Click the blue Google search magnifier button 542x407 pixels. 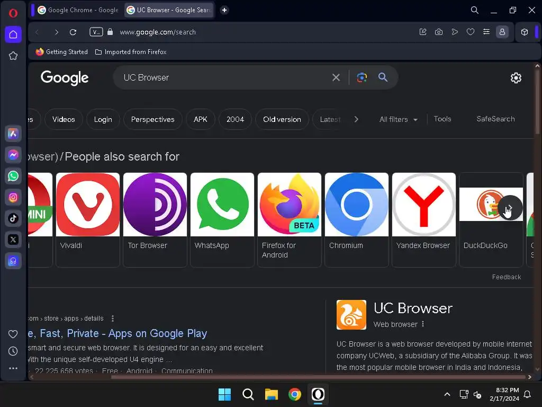(x=383, y=77)
